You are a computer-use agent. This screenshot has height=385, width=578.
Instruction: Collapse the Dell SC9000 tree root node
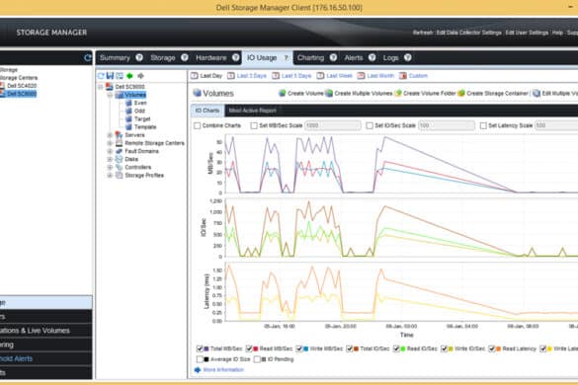[x=100, y=87]
